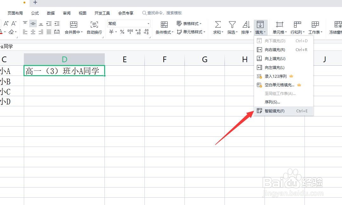Viewport: 342px width, 205px height.
Task: Decrease decimal places
Action: [x=146, y=32]
